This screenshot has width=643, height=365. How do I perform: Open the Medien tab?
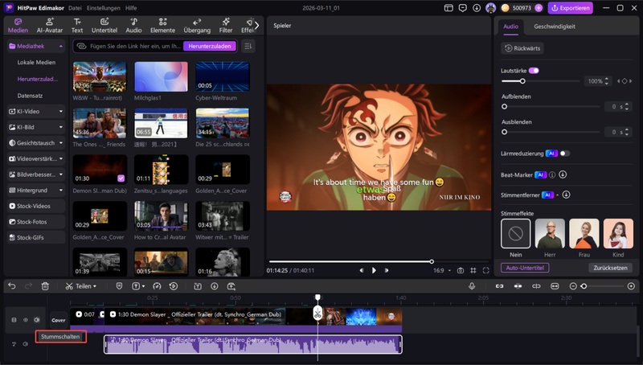click(18, 26)
